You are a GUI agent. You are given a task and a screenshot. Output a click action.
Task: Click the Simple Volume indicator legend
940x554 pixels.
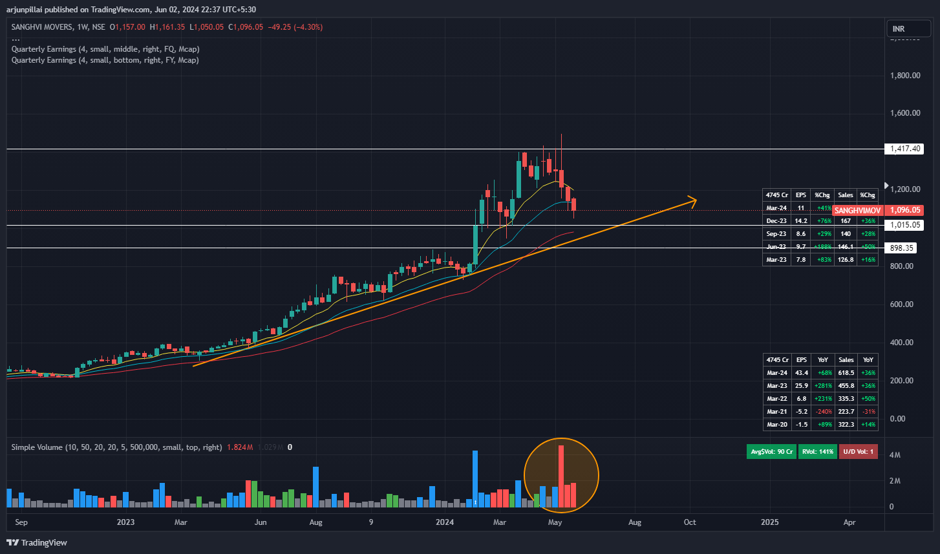116,447
